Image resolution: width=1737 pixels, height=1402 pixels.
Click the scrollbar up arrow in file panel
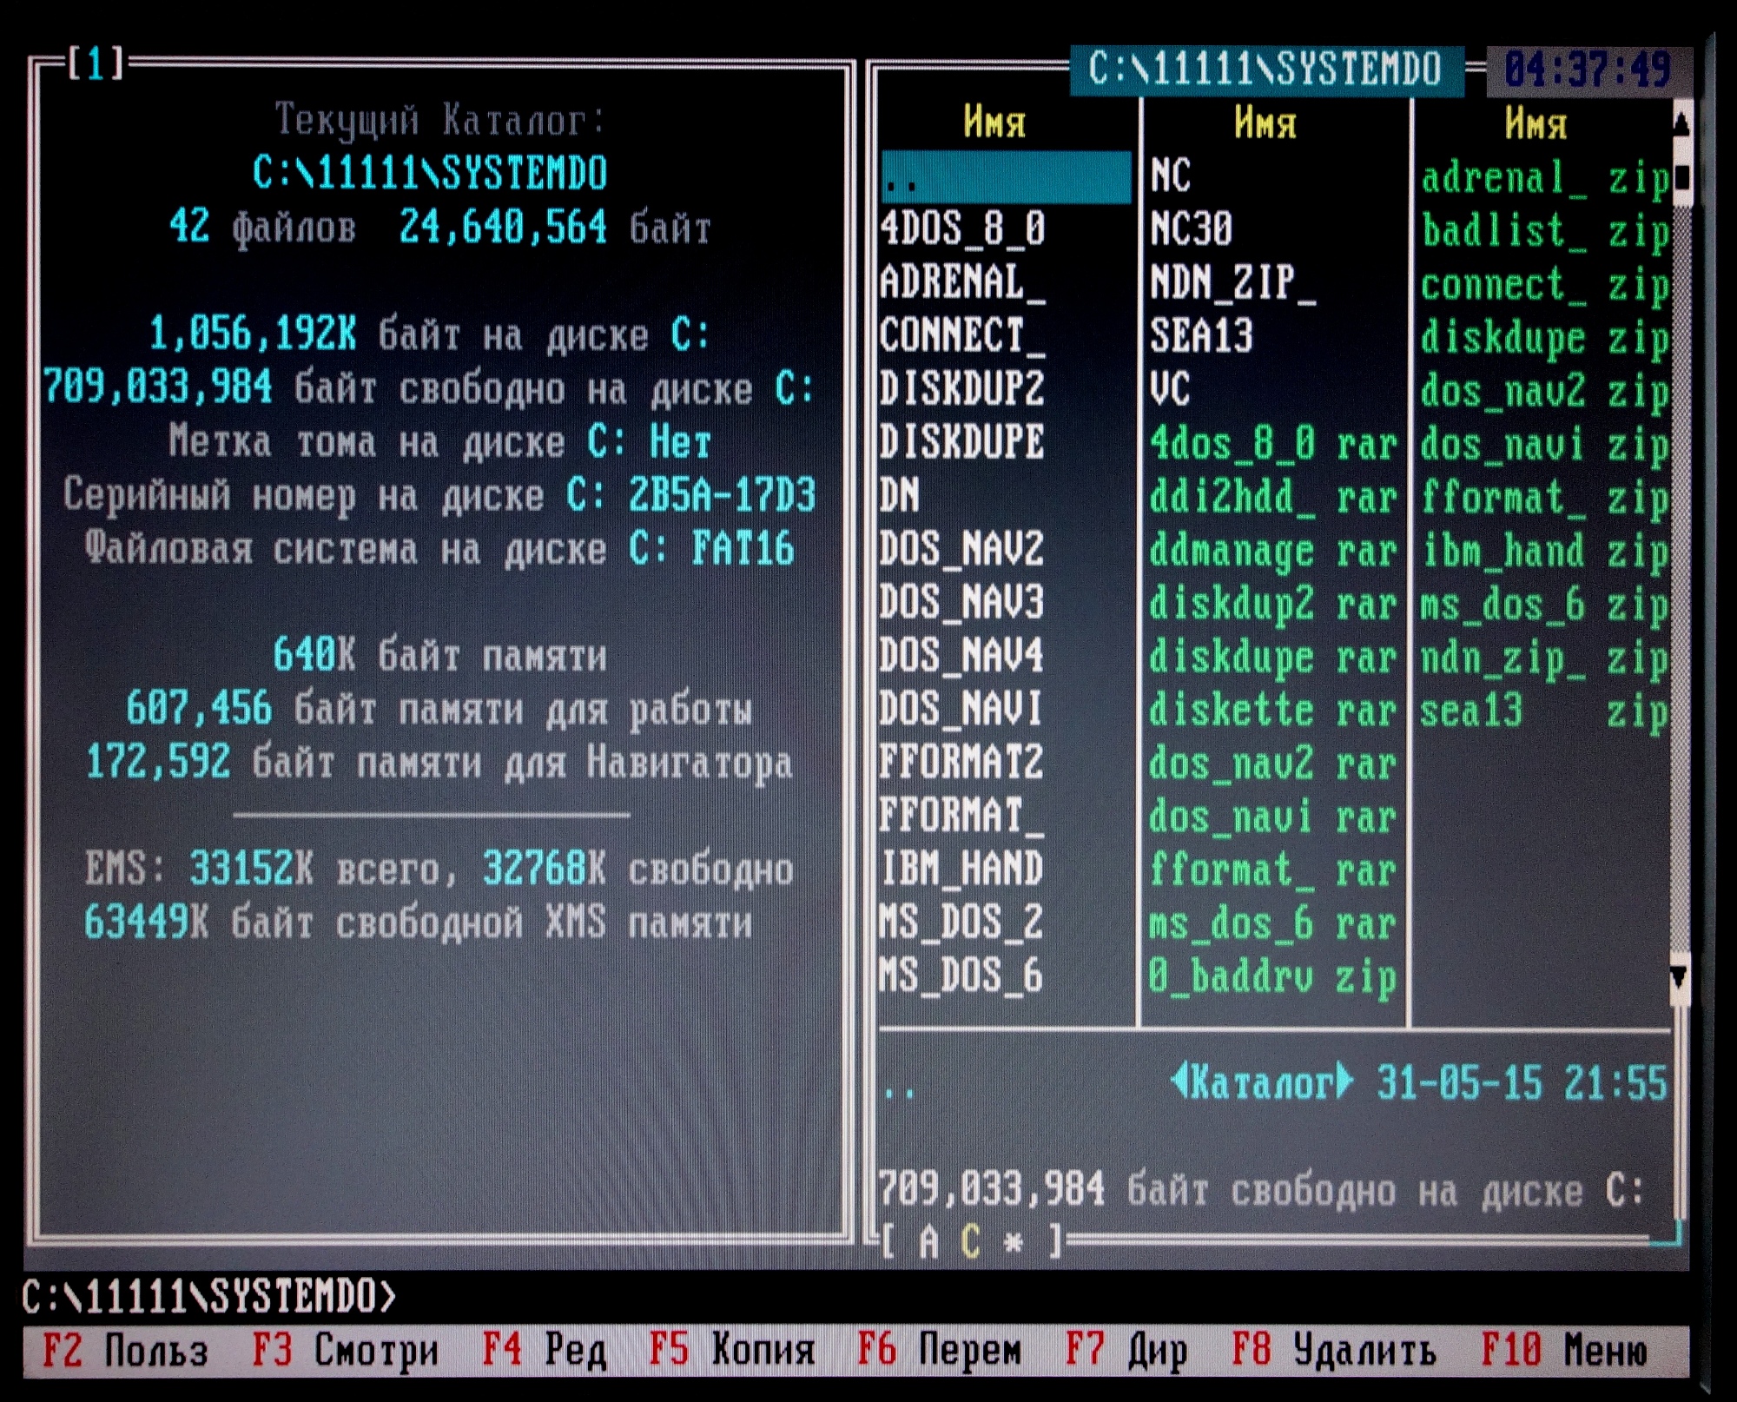tap(1681, 124)
